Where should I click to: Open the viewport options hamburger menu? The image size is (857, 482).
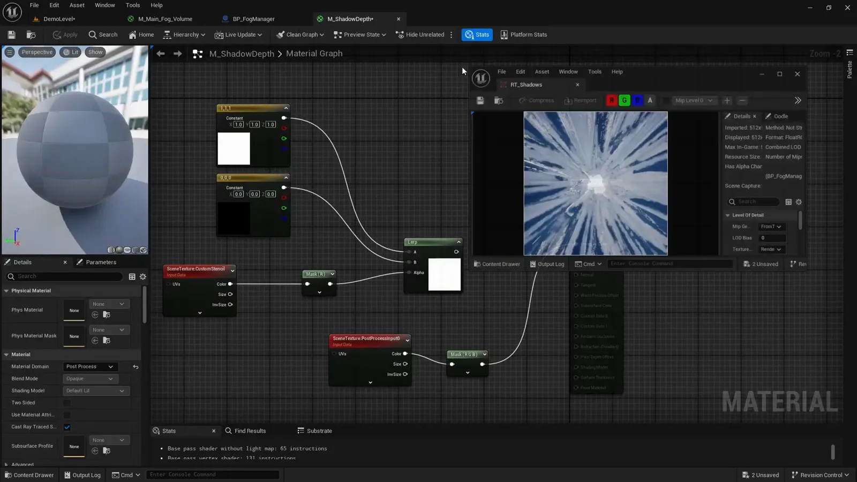(x=10, y=52)
